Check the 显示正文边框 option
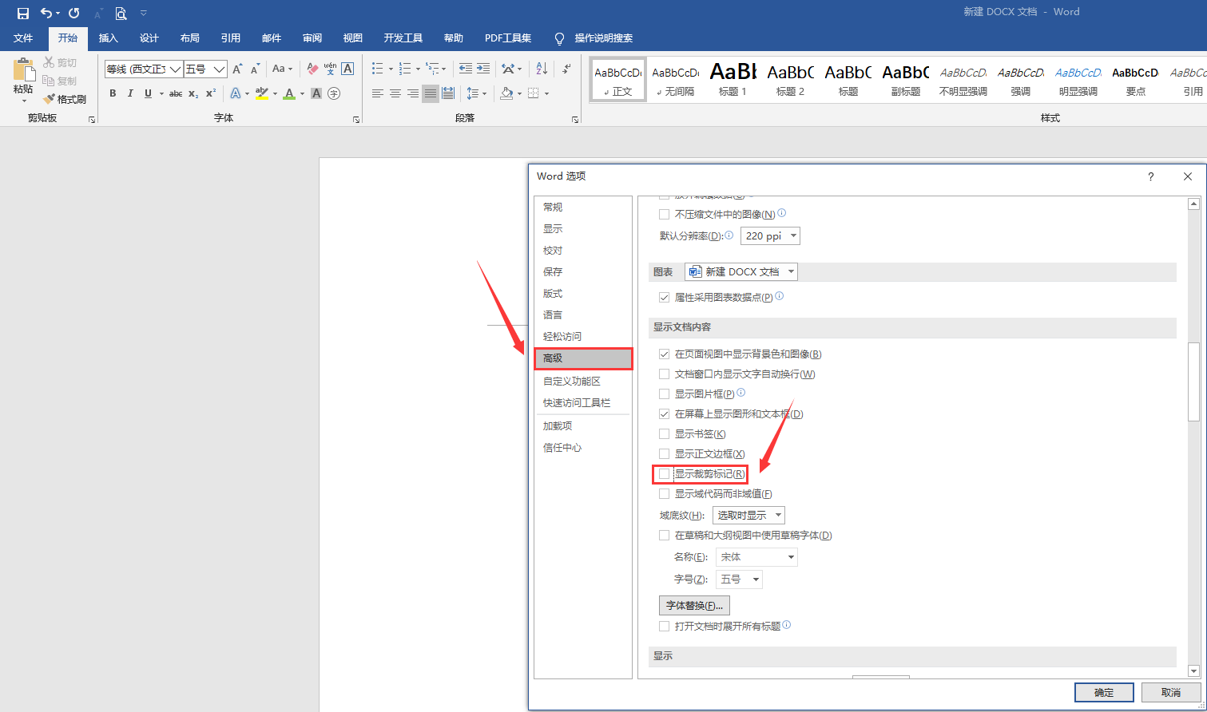This screenshot has height=712, width=1207. 664,453
